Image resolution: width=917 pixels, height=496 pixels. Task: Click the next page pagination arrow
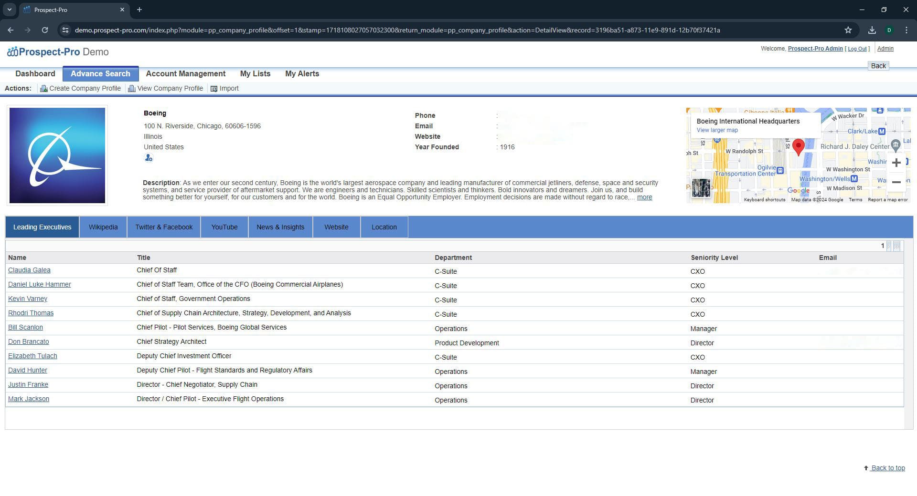click(x=889, y=246)
